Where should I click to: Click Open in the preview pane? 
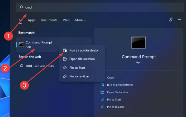111,78
